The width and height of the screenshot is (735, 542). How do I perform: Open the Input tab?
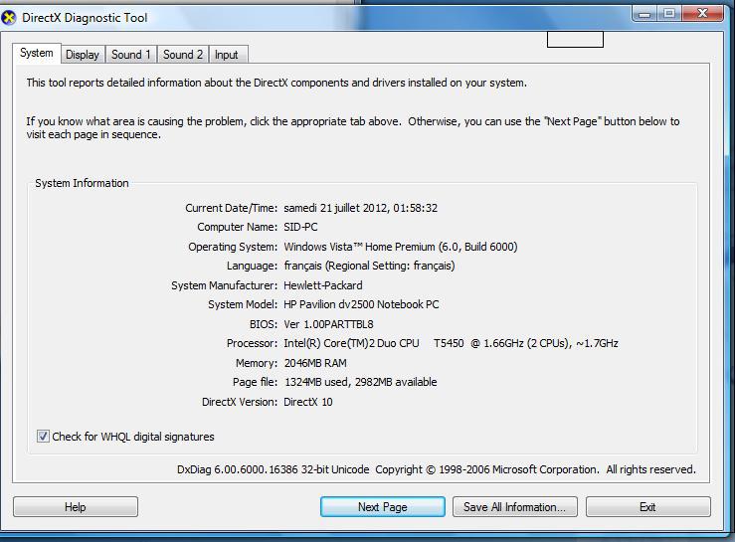pos(227,55)
